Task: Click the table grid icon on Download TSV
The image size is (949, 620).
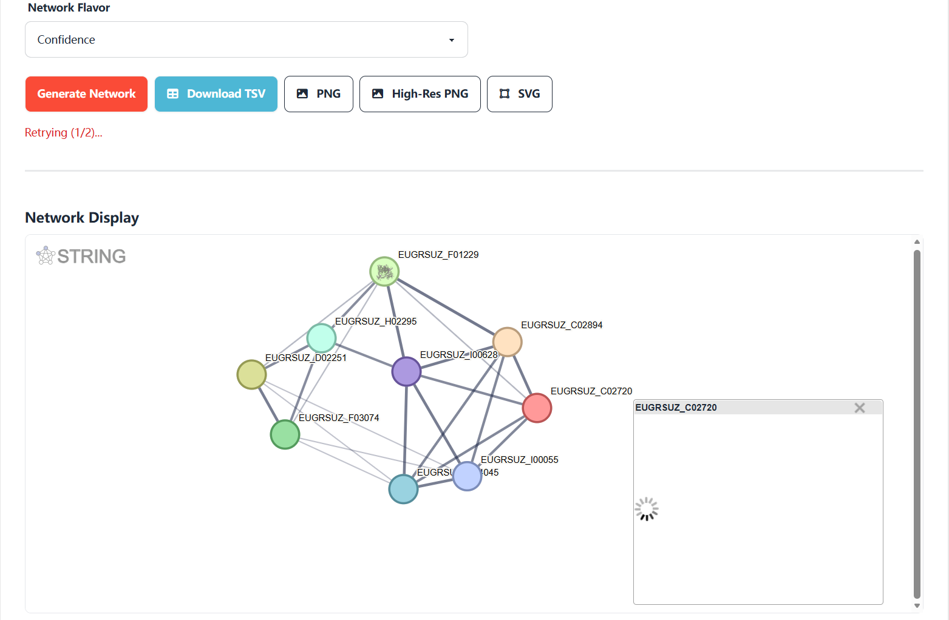Action: tap(173, 93)
